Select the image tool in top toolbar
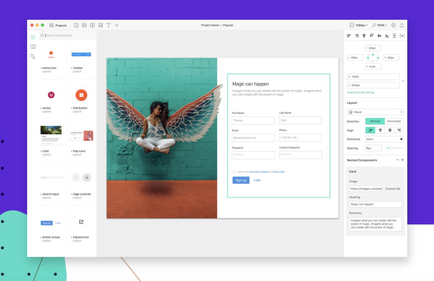This screenshot has width=434, height=281. click(x=101, y=25)
